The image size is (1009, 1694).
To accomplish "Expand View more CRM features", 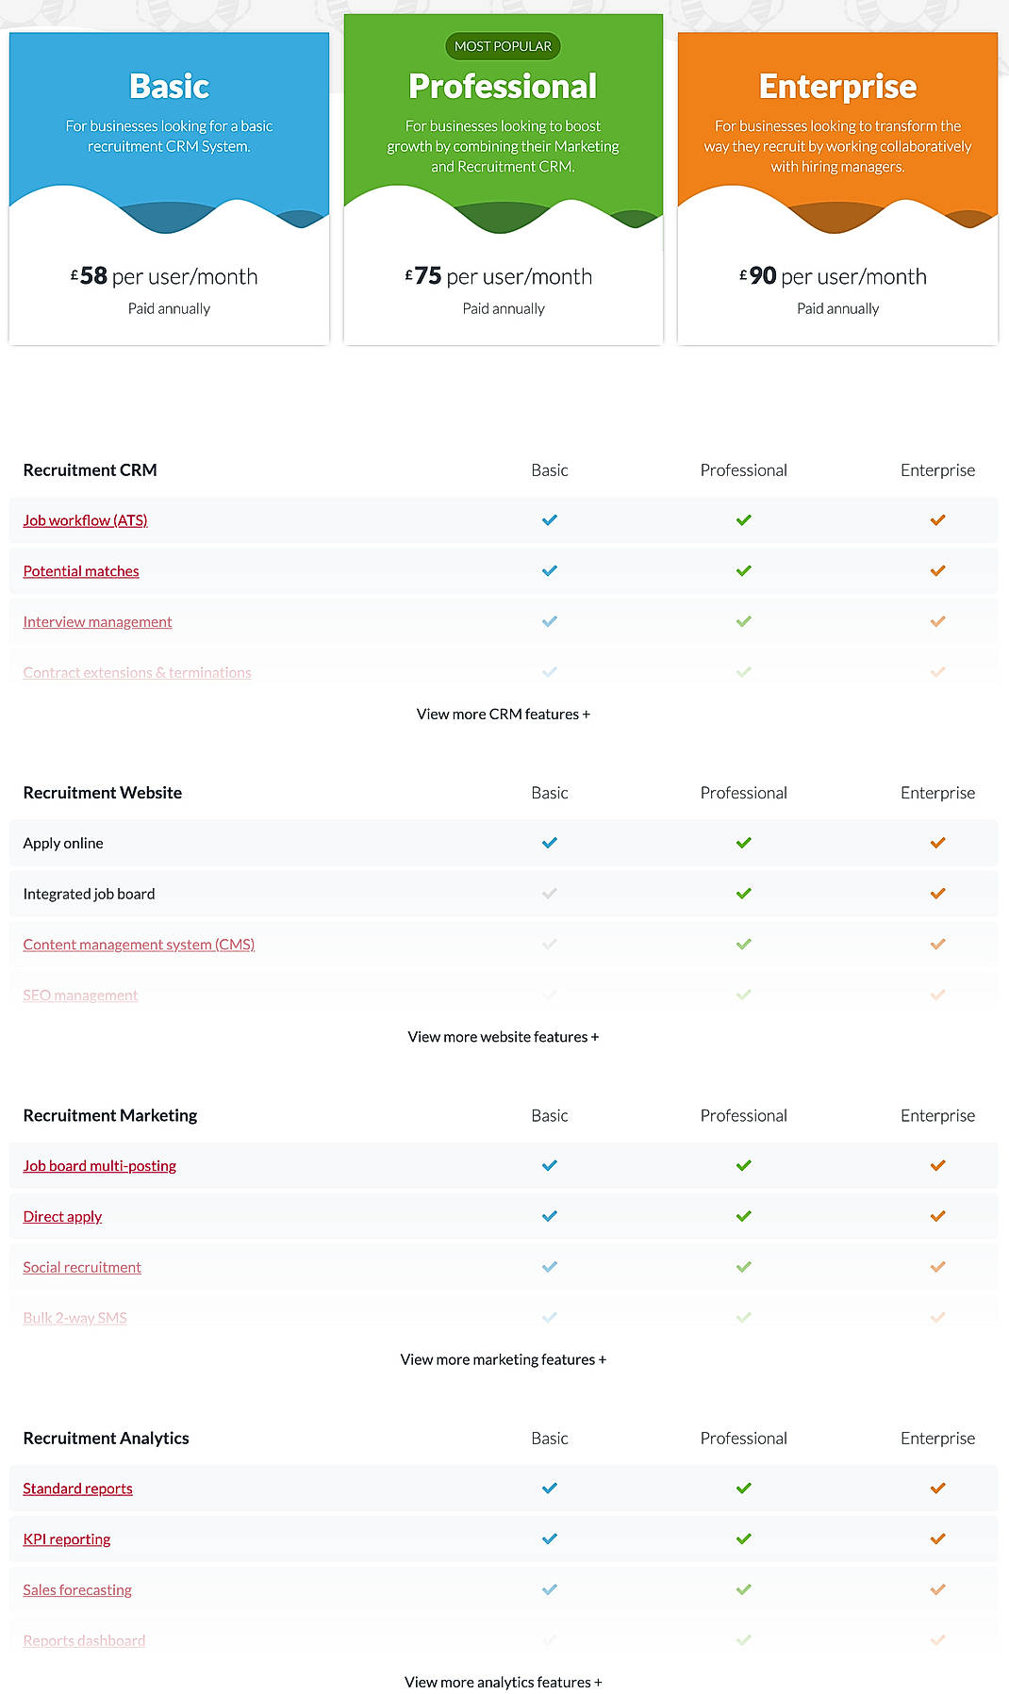I will (x=503, y=714).
